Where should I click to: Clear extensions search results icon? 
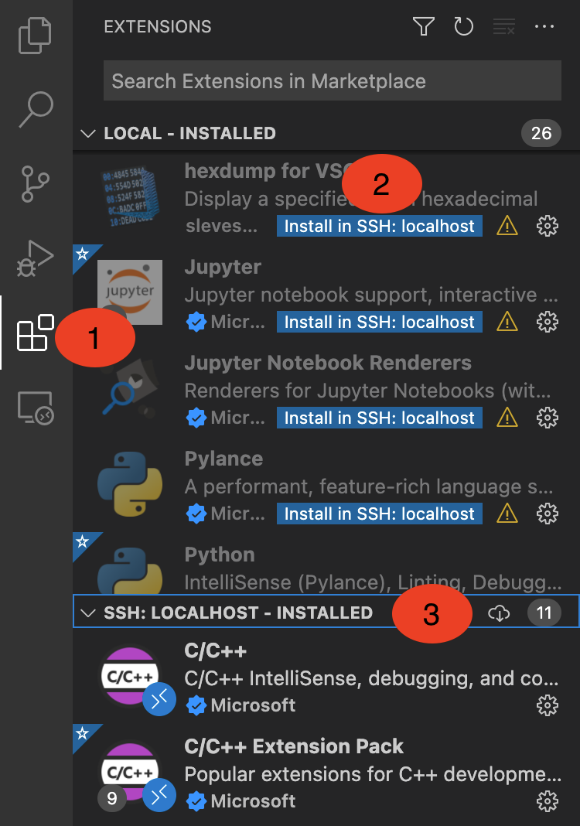[503, 26]
